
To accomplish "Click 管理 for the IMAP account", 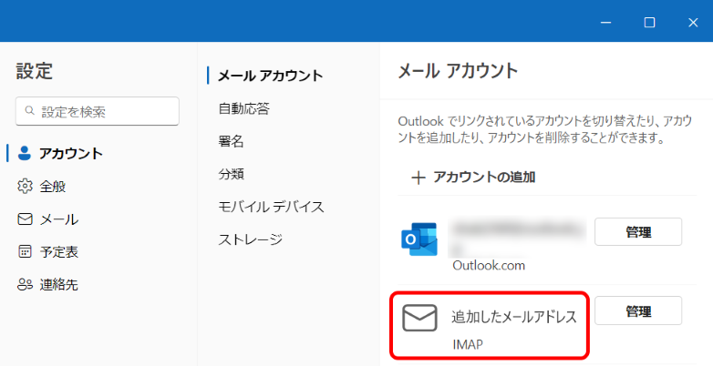I will pos(638,311).
